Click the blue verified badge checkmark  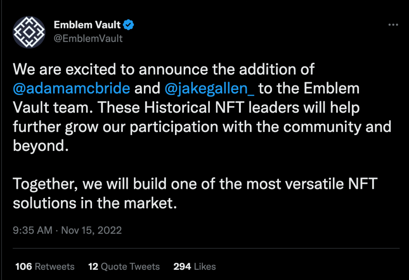128,25
